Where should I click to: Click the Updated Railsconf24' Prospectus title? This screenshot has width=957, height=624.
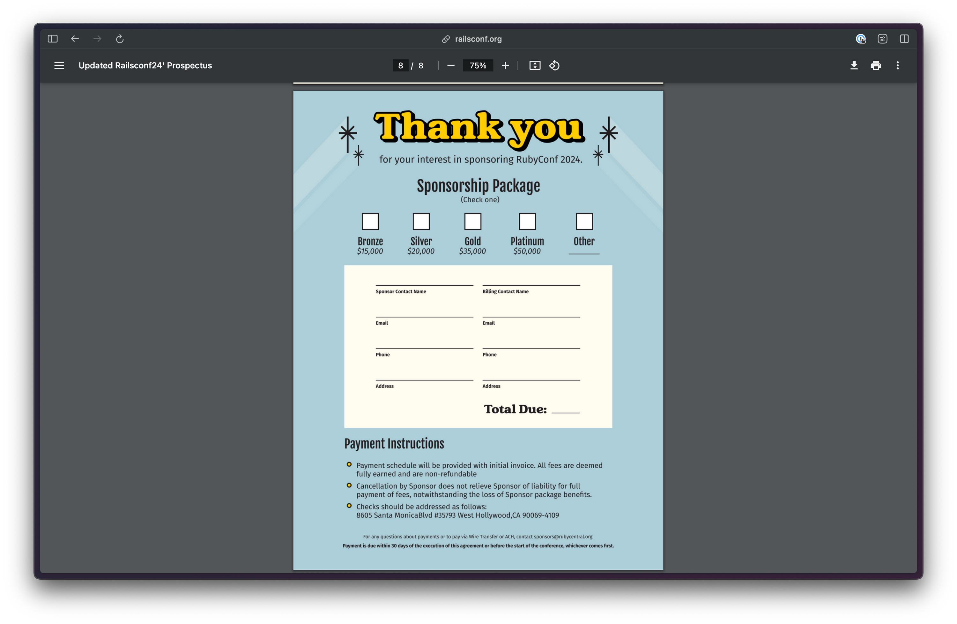145,65
